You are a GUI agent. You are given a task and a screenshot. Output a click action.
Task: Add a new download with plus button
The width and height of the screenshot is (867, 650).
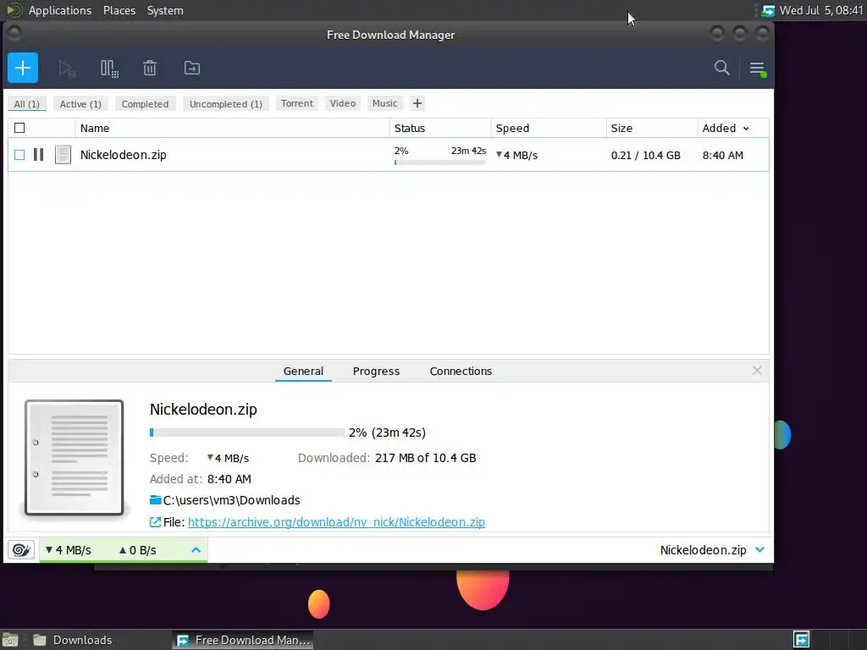pos(23,68)
